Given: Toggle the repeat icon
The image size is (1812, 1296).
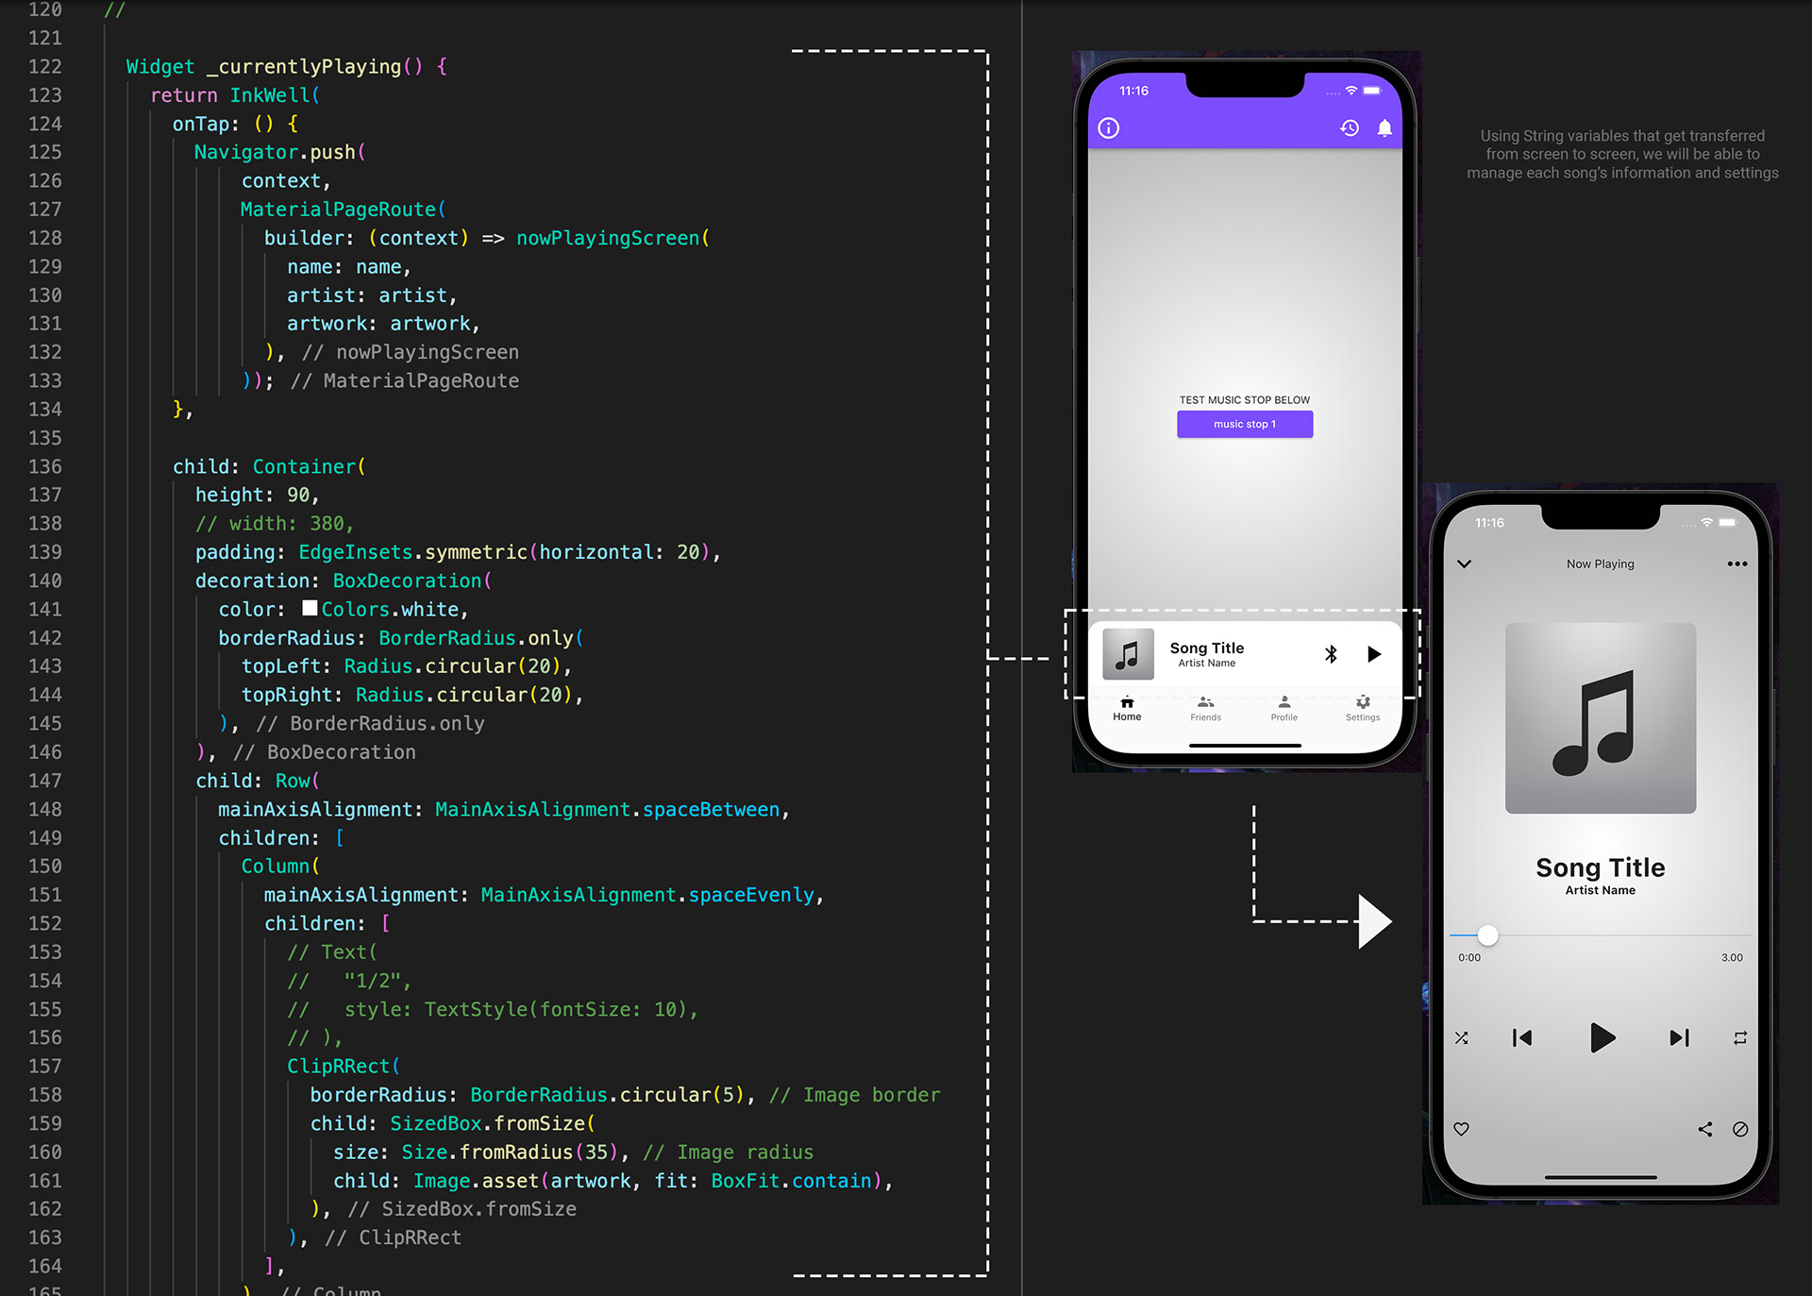Looking at the screenshot, I should [1740, 1037].
